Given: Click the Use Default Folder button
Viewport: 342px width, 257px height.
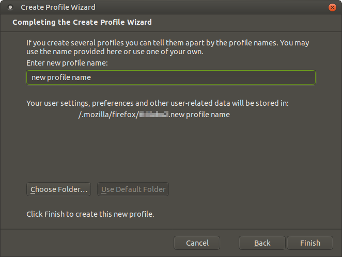Looking at the screenshot, I should [133, 189].
